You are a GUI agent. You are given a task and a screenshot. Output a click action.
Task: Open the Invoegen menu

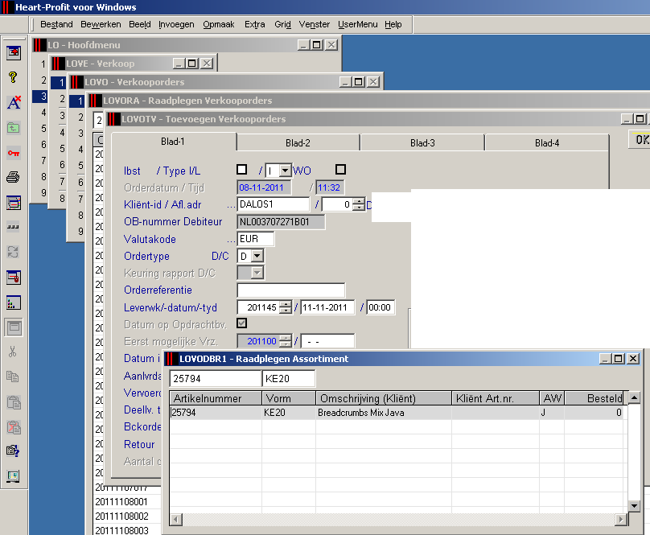point(176,24)
